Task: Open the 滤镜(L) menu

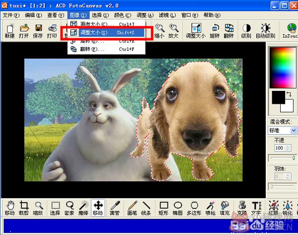Action: point(167,15)
